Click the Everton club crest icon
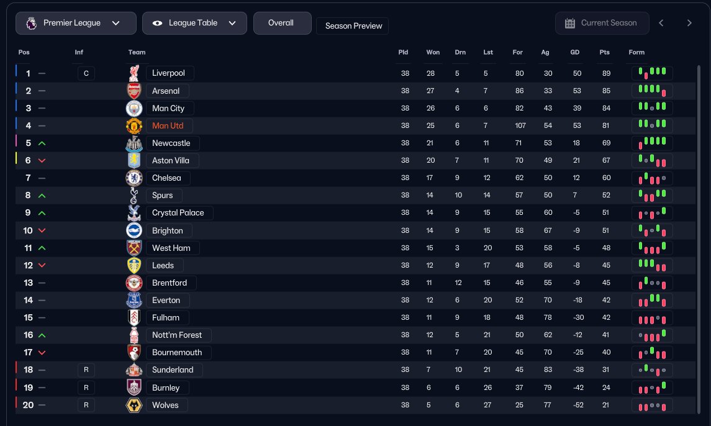The height and width of the screenshot is (426, 711). [x=134, y=301]
